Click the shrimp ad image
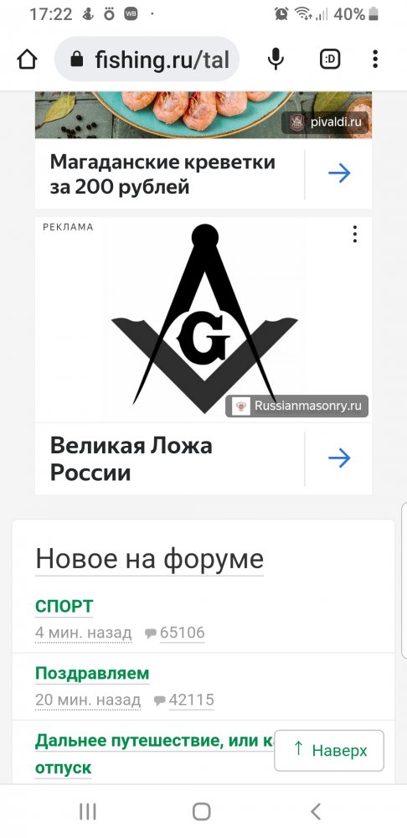The height and width of the screenshot is (838, 407). tap(203, 115)
